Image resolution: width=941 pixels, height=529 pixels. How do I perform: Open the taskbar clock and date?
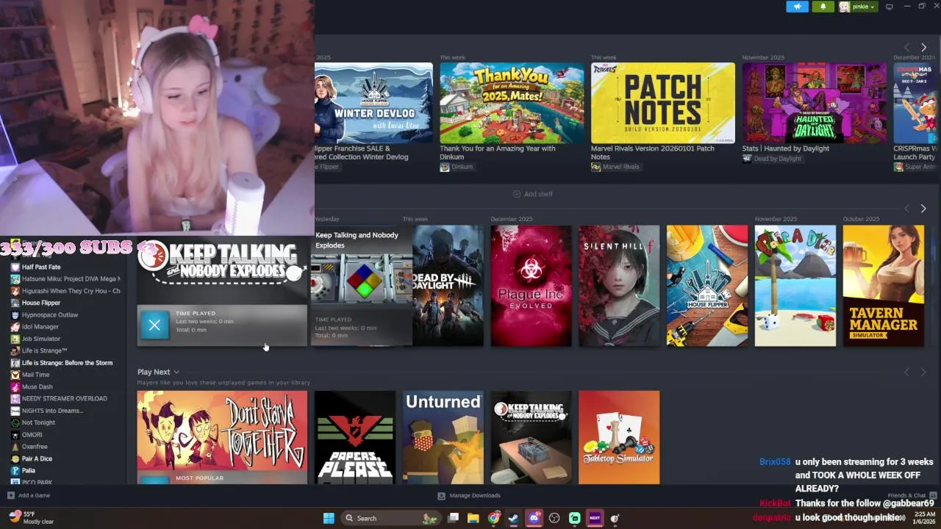point(919,518)
